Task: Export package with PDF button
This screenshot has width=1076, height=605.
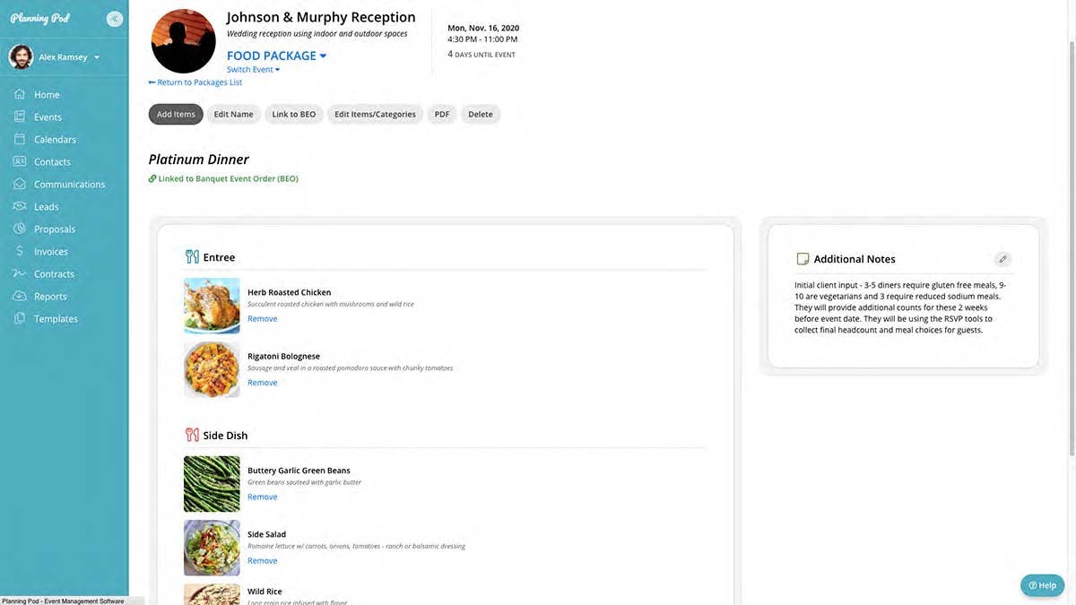Action: point(442,114)
